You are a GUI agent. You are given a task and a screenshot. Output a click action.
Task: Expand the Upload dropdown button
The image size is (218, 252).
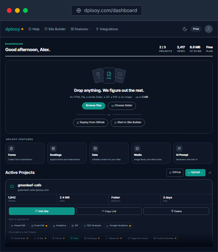195,172
